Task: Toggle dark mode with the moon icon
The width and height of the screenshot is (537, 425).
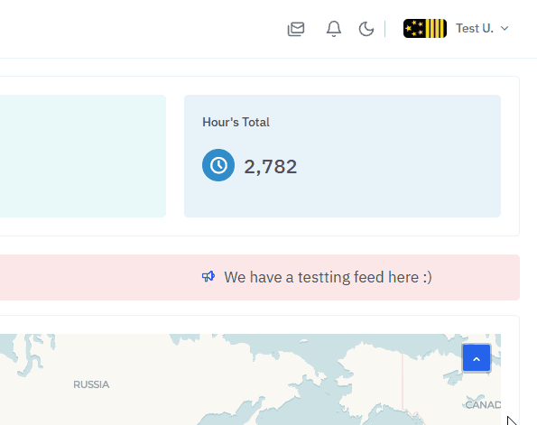Action: [366, 29]
